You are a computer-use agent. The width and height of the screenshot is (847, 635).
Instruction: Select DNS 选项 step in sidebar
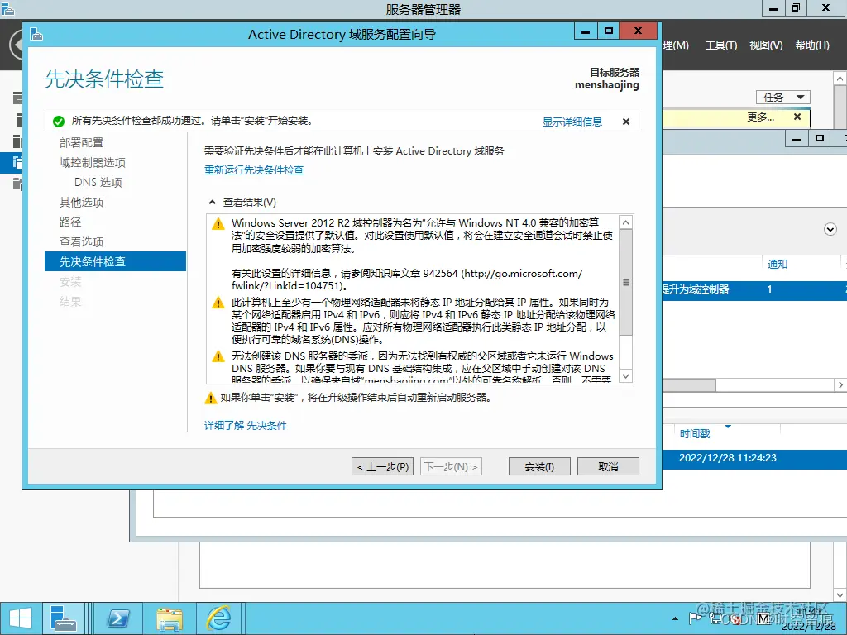click(x=98, y=183)
